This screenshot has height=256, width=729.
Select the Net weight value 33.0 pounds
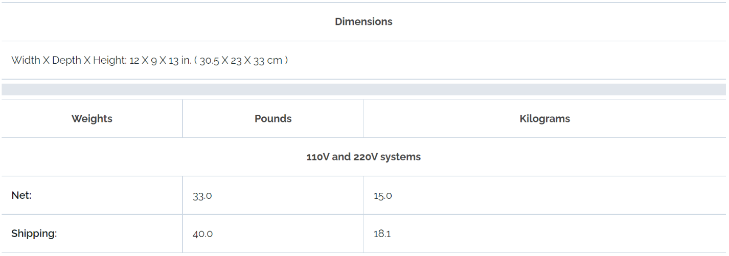(202, 196)
